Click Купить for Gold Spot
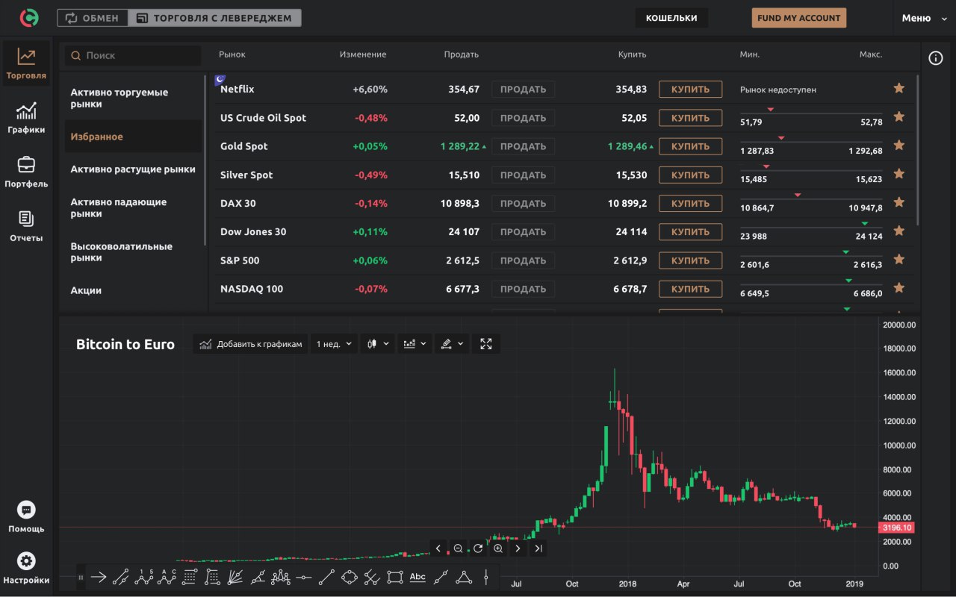 pyautogui.click(x=690, y=146)
